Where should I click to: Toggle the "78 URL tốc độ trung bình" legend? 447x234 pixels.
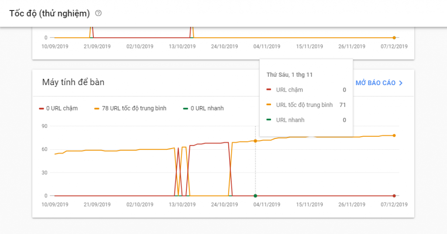click(x=130, y=108)
